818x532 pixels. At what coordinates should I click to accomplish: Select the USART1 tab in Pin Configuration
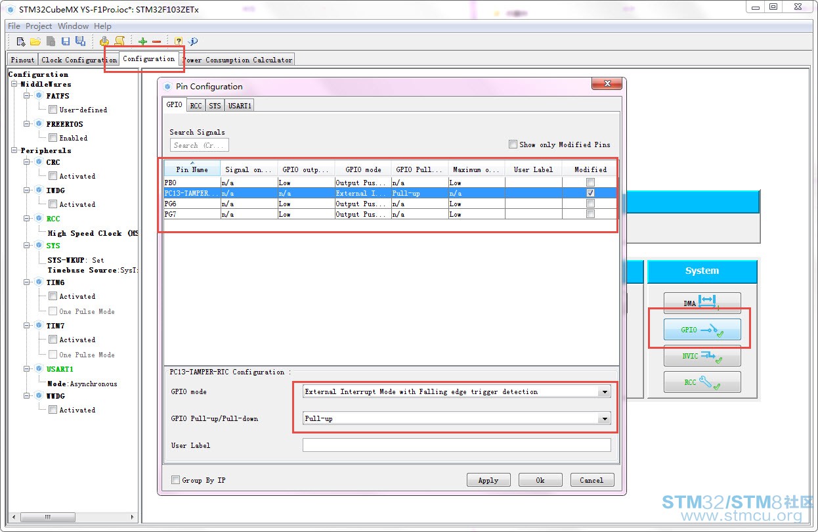pos(240,105)
